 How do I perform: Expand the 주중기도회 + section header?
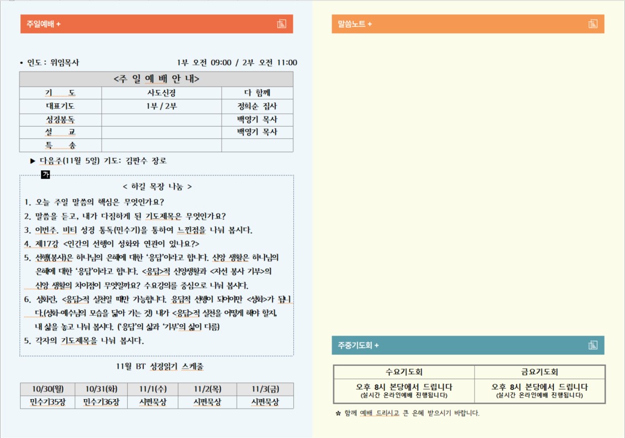coord(358,345)
